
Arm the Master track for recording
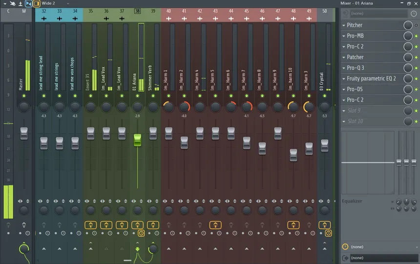coord(24,225)
